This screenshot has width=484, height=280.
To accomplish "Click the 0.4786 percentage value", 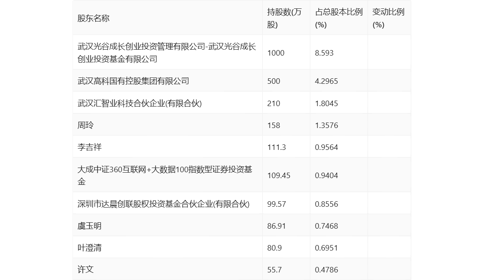I will pyautogui.click(x=326, y=269).
